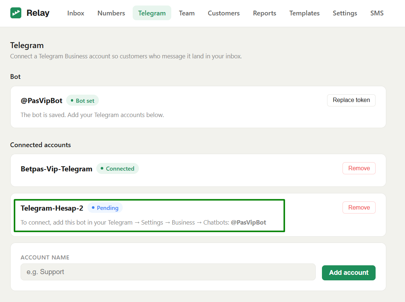405x302 pixels.
Task: Click the Telegram page heading
Action: point(27,46)
